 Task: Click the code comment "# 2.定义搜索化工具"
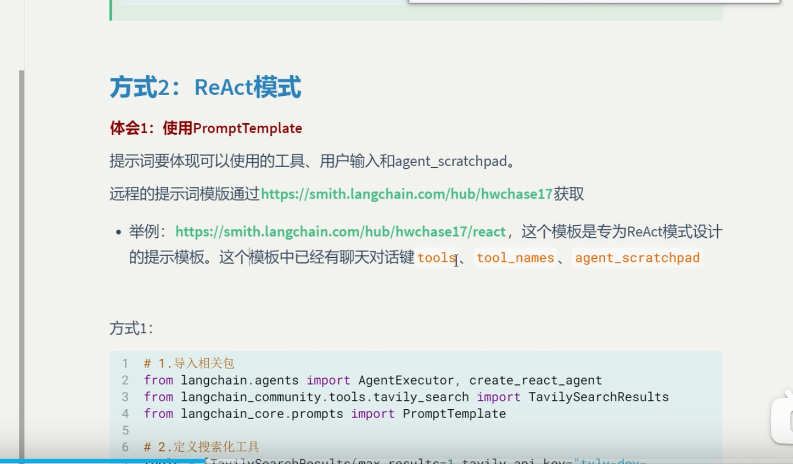[x=201, y=447]
